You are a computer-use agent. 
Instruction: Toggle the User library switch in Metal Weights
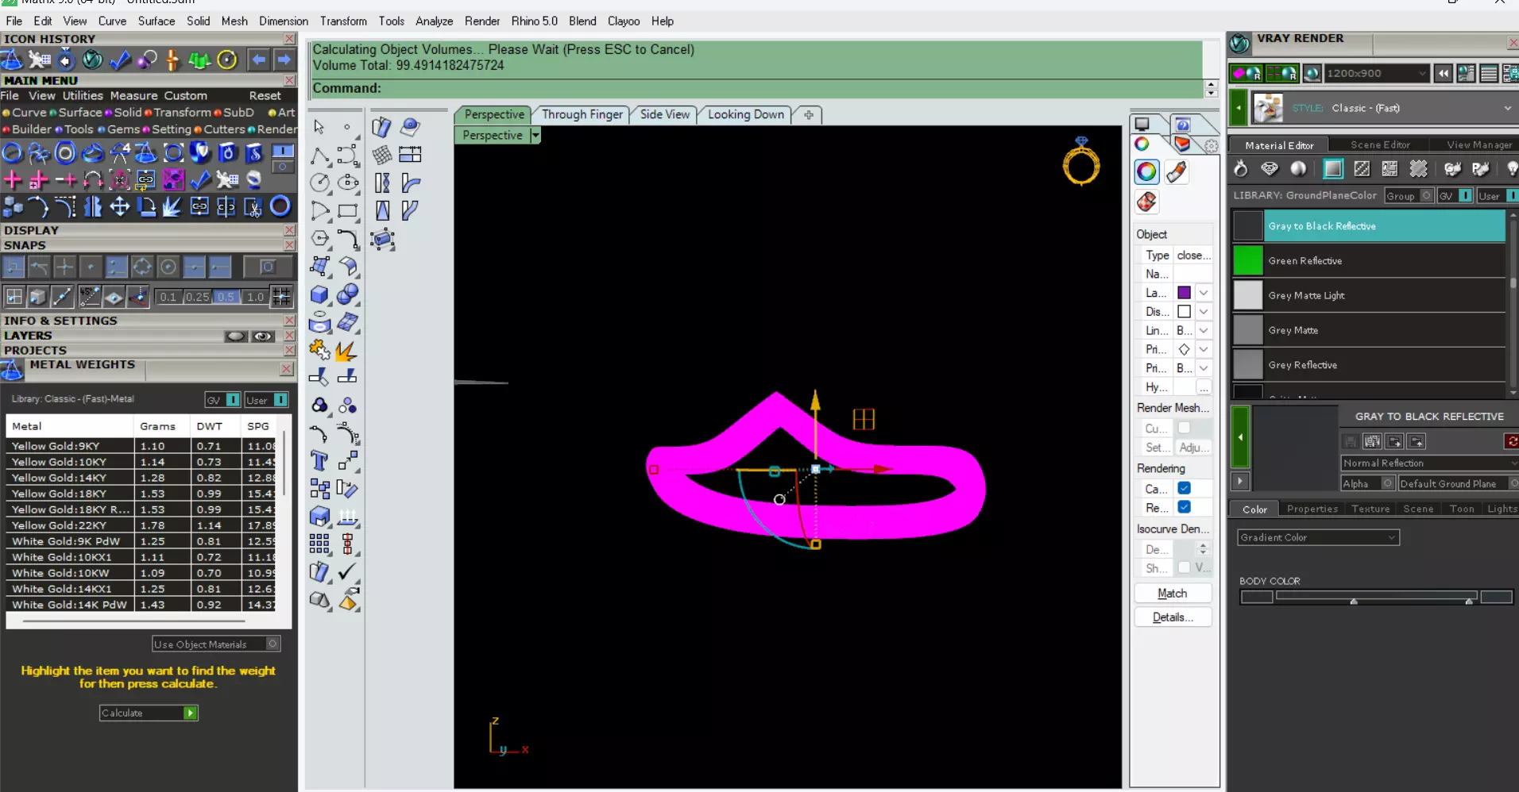click(266, 400)
